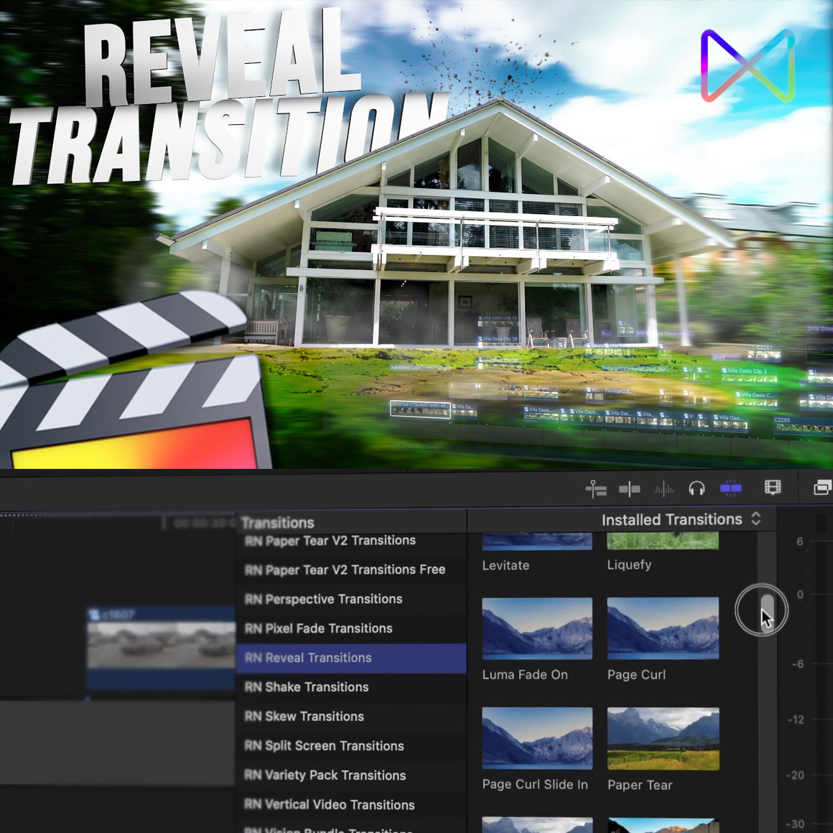
Task: Open the RN Split Screen Transitions category
Action: point(325,746)
